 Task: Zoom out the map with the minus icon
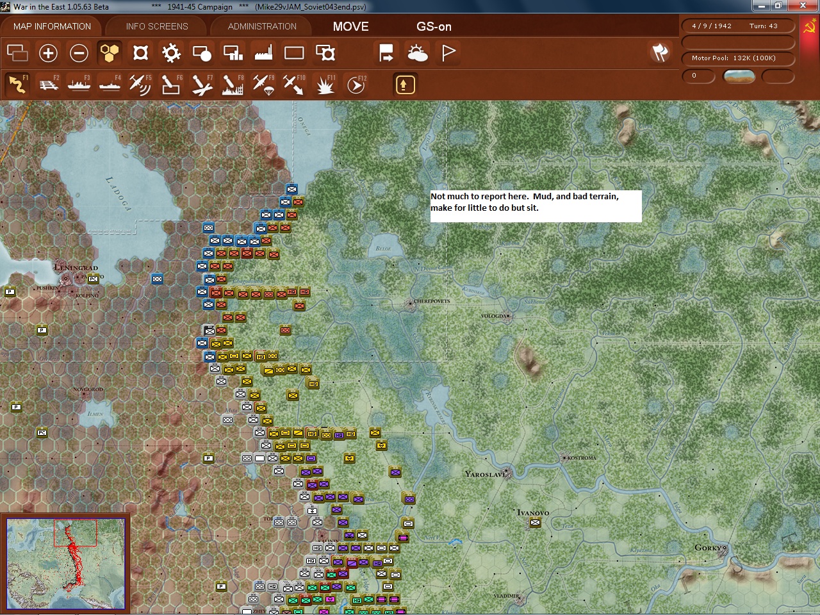click(x=79, y=53)
